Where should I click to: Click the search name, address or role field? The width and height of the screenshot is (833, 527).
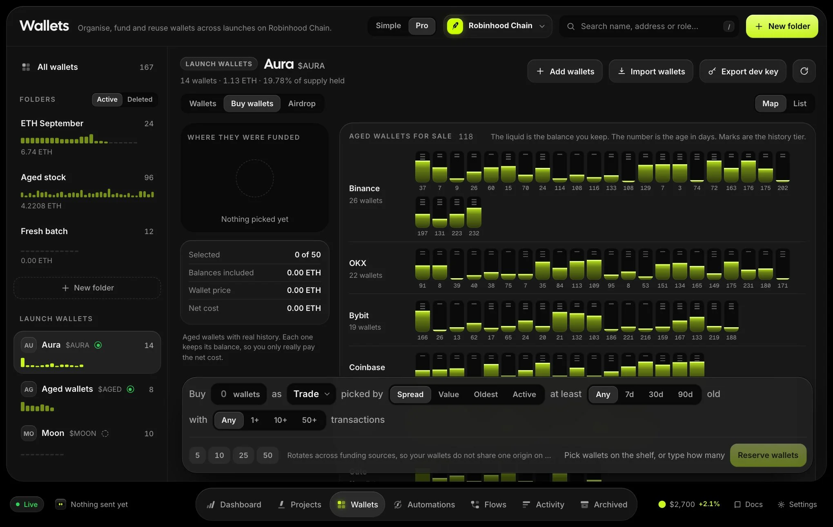tap(648, 27)
